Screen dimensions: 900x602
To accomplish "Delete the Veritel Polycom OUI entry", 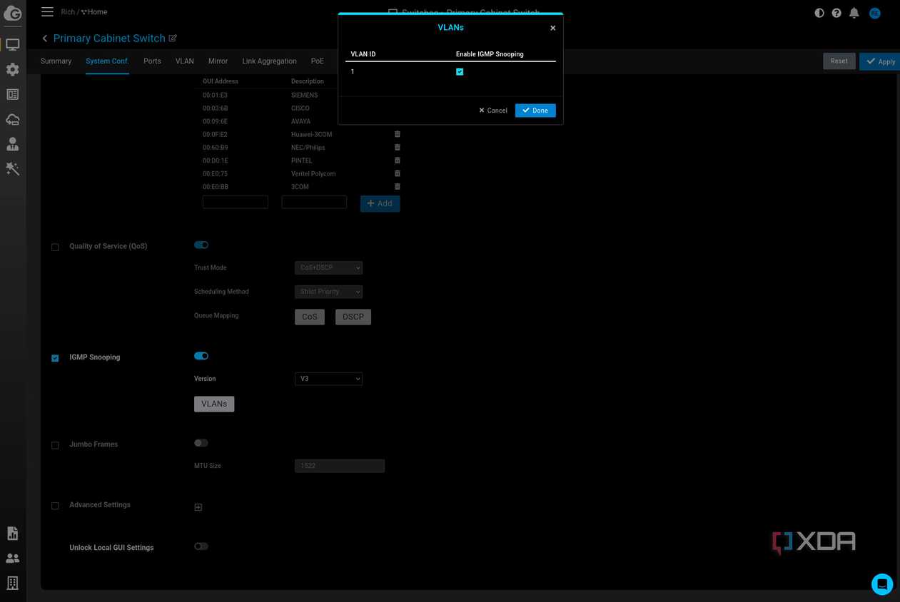I will point(398,173).
